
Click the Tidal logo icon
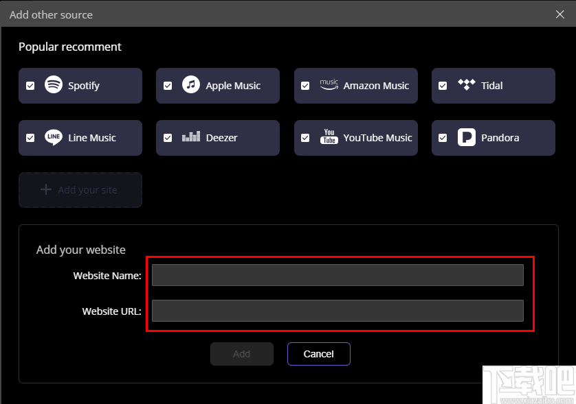467,85
